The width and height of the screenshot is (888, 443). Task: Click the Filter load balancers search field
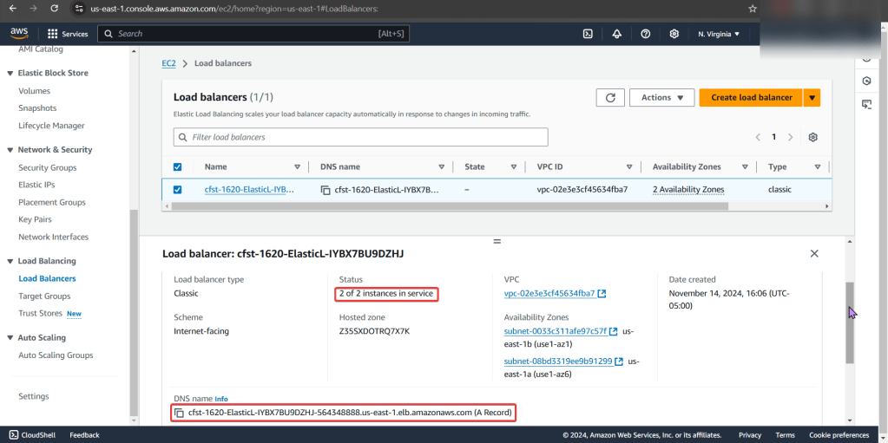click(x=360, y=137)
